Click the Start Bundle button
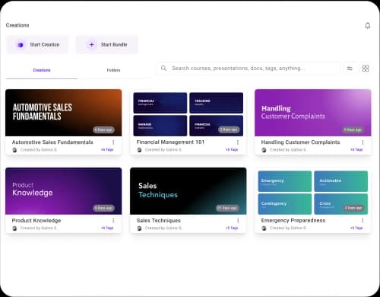Image resolution: width=380 pixels, height=297 pixels. click(x=107, y=45)
